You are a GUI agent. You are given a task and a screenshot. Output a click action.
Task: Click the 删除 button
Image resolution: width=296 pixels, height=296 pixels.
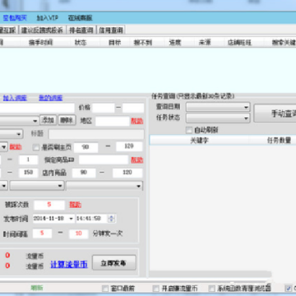point(67,120)
